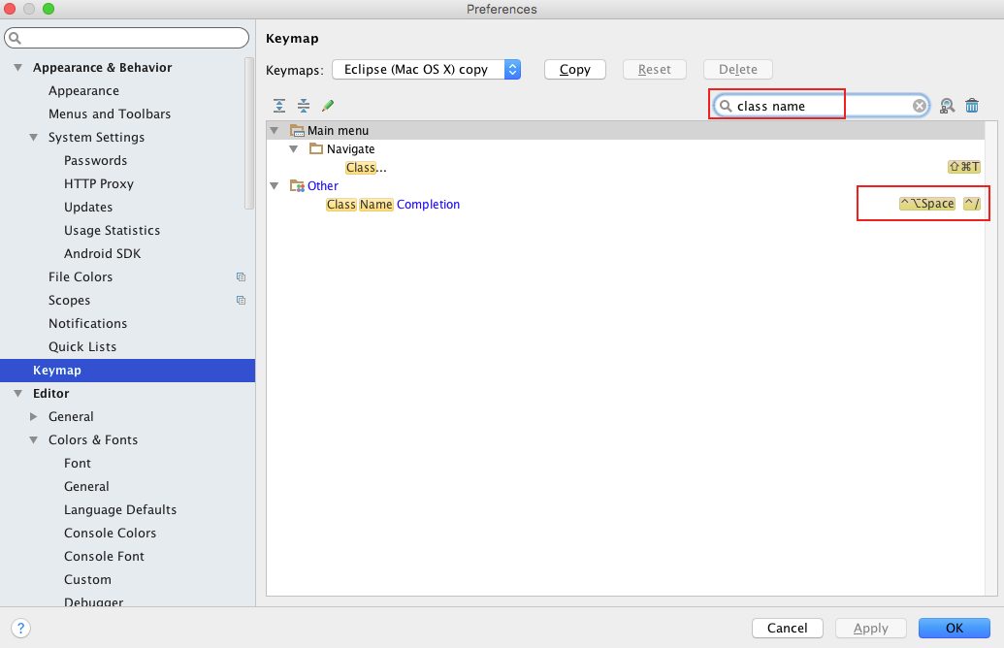Click the Apply button
1004x648 pixels.
871,629
